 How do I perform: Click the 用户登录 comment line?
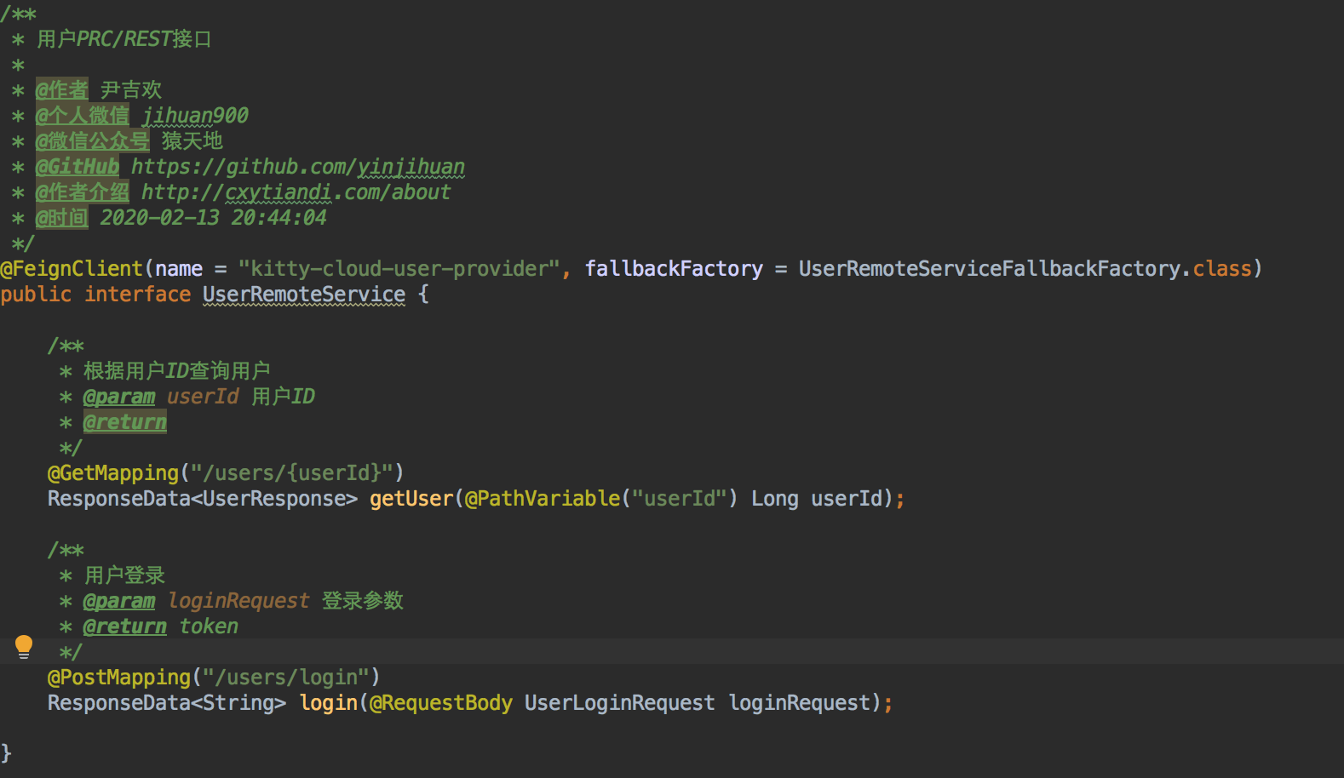click(x=124, y=575)
